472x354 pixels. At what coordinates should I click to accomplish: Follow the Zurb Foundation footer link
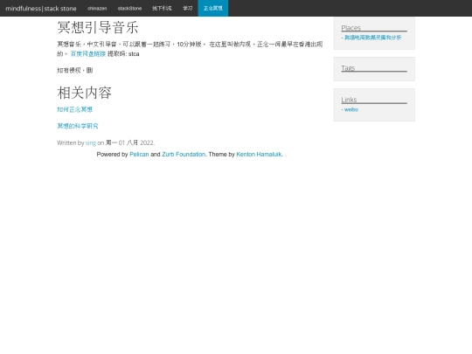coord(184,155)
